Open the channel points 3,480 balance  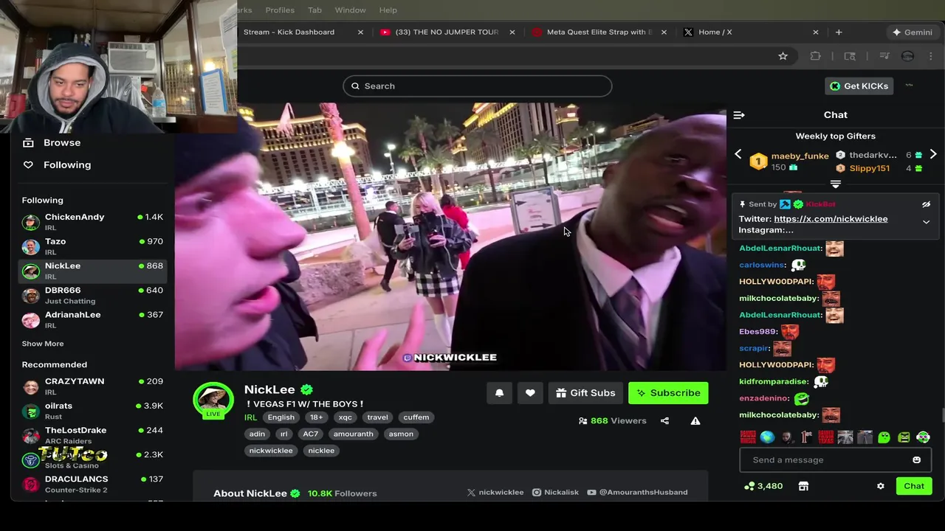[x=763, y=486]
